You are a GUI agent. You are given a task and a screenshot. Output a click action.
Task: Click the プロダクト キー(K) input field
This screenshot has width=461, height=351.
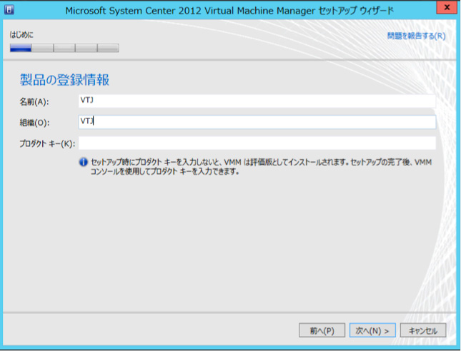coord(257,143)
